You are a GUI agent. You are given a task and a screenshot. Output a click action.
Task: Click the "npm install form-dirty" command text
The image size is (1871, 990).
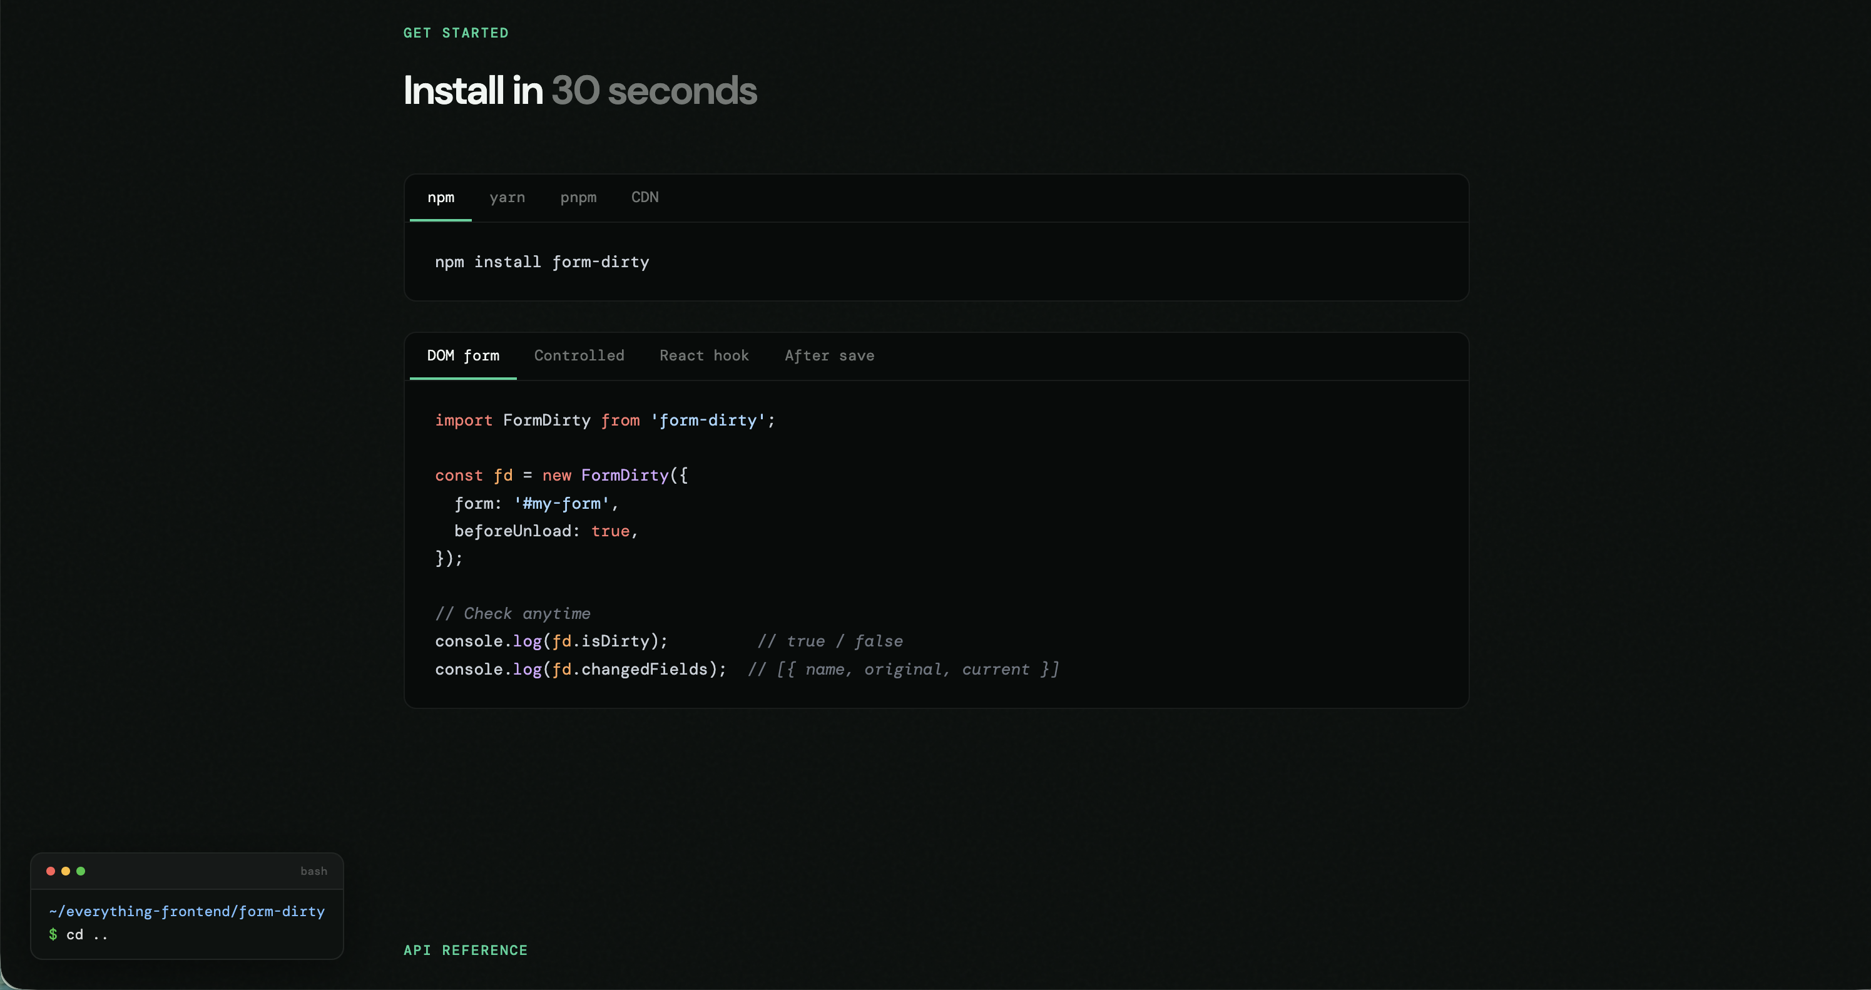(x=542, y=262)
